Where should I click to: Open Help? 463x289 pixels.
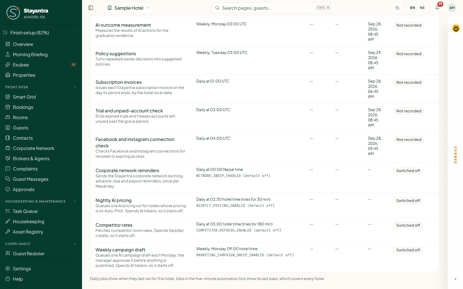(41, 279)
